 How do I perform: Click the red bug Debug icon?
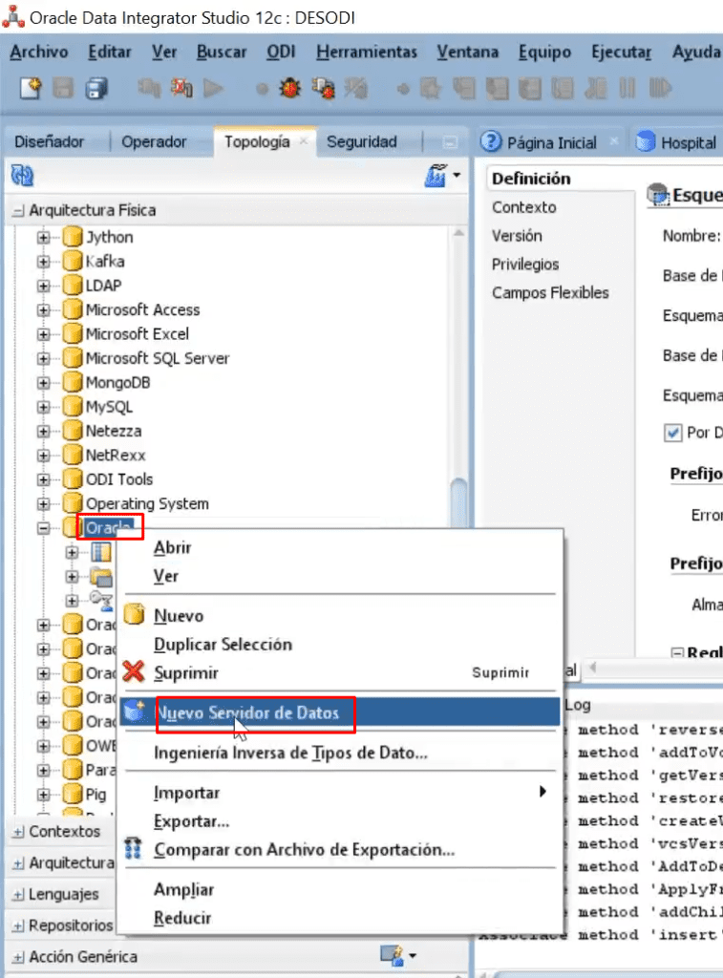click(x=290, y=88)
